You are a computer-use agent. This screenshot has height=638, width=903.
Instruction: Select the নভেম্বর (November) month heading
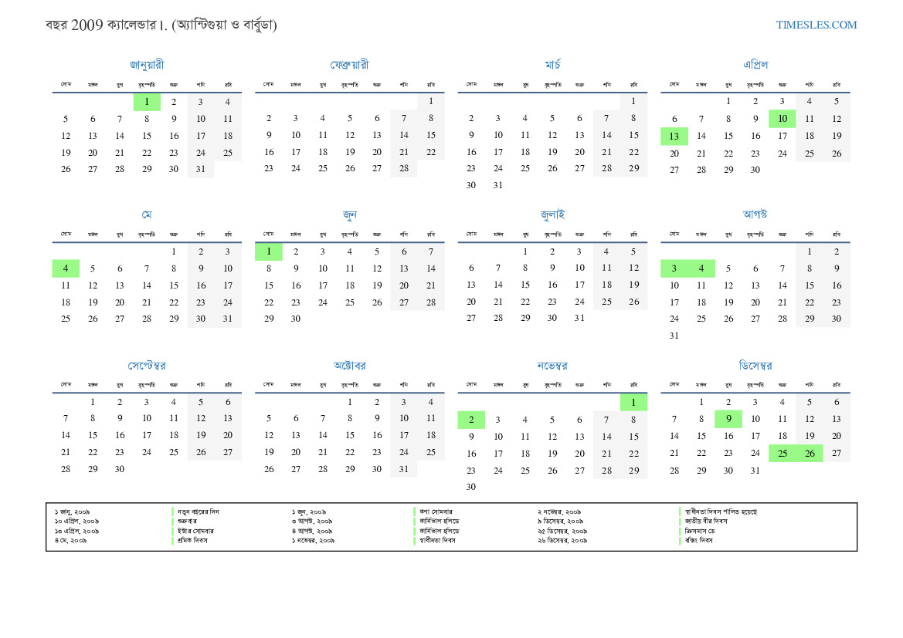point(552,366)
